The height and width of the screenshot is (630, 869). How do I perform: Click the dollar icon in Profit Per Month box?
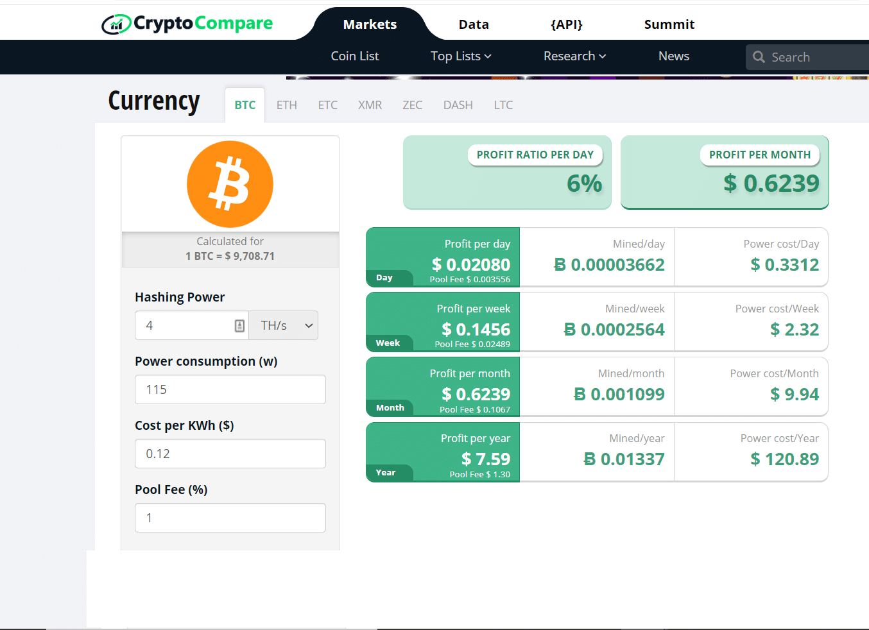(730, 184)
